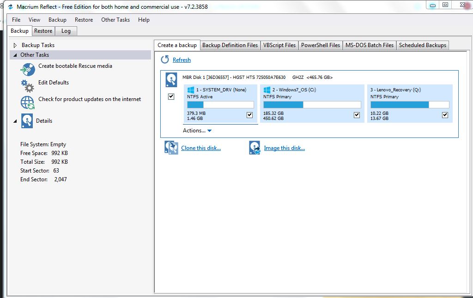The width and height of the screenshot is (473, 298).
Task: Open the MS-DOS Batch Files tab
Action: point(370,45)
